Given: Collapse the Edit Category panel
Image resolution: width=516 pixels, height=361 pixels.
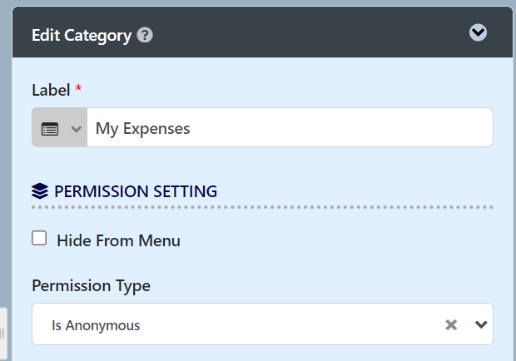Looking at the screenshot, I should (x=478, y=32).
